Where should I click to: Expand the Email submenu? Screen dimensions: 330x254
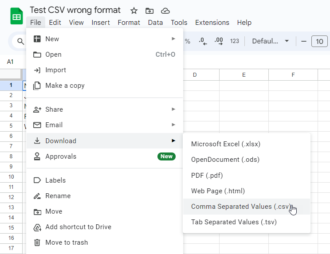point(105,125)
